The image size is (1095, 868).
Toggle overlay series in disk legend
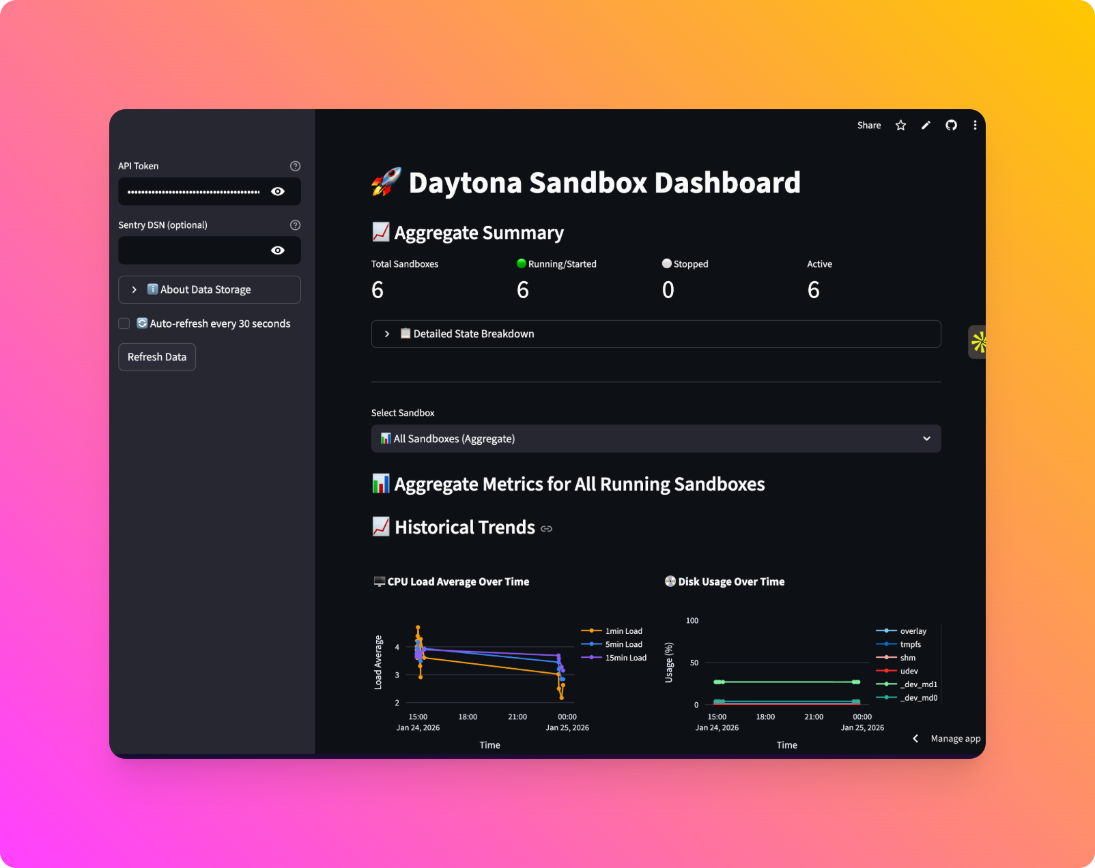click(x=902, y=631)
